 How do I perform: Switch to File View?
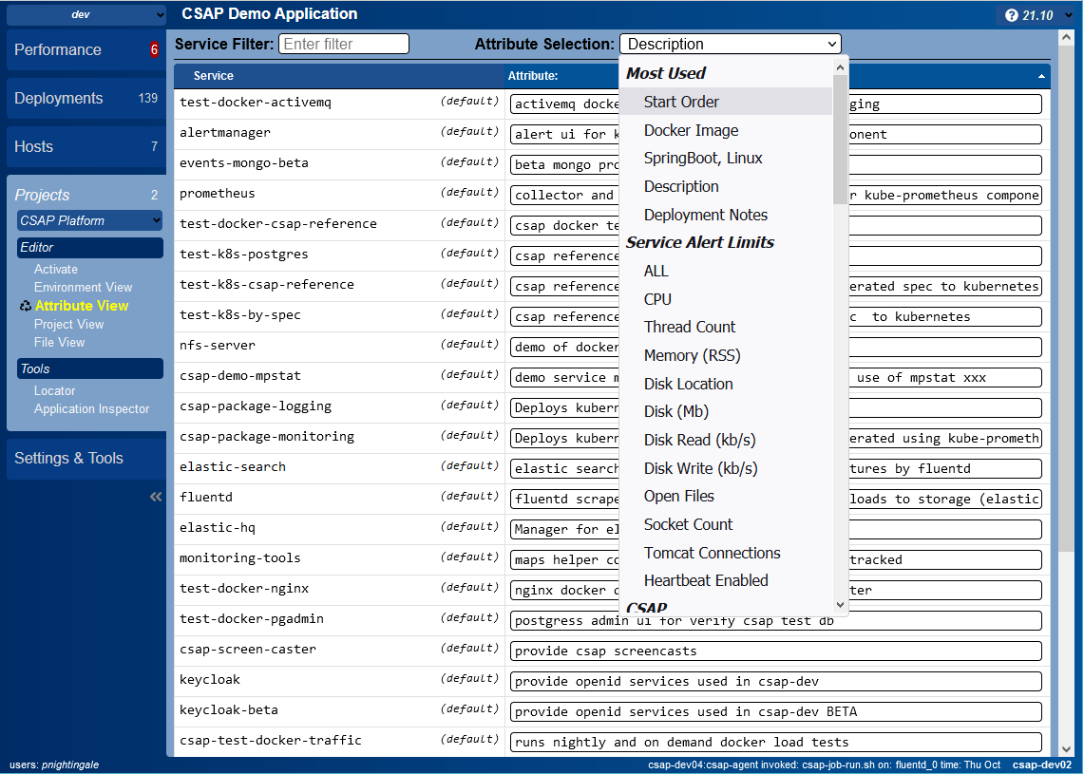click(x=60, y=342)
